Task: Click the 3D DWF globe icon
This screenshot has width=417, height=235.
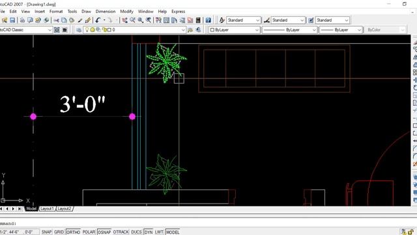Action: (46, 20)
